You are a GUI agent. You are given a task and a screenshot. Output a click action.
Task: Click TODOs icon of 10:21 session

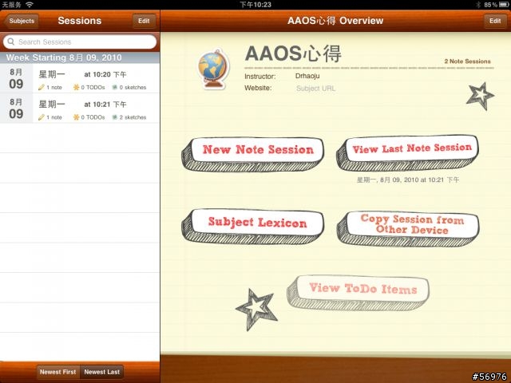pyautogui.click(x=77, y=117)
